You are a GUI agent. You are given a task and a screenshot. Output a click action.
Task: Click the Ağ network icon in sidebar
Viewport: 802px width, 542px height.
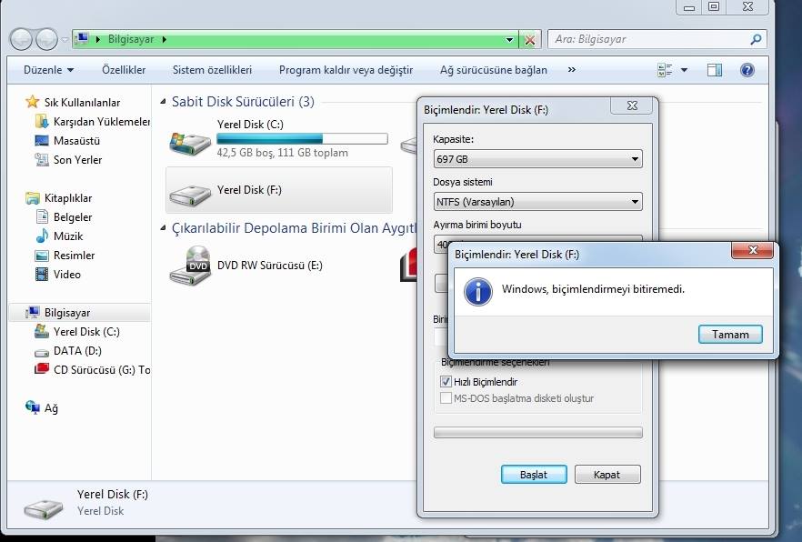coord(32,407)
